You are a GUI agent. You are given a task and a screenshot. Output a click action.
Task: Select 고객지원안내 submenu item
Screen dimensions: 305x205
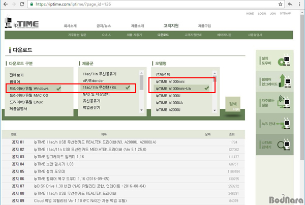(x=193, y=35)
